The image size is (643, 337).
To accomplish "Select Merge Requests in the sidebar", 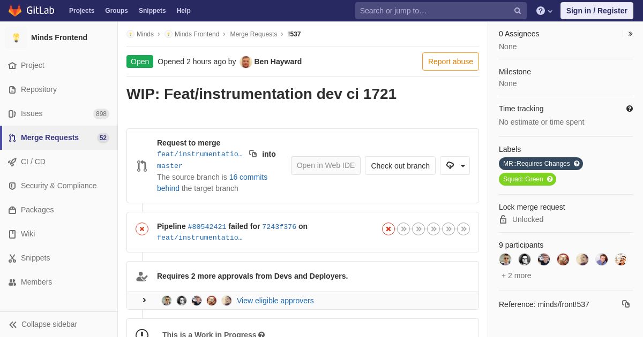I will [59, 137].
